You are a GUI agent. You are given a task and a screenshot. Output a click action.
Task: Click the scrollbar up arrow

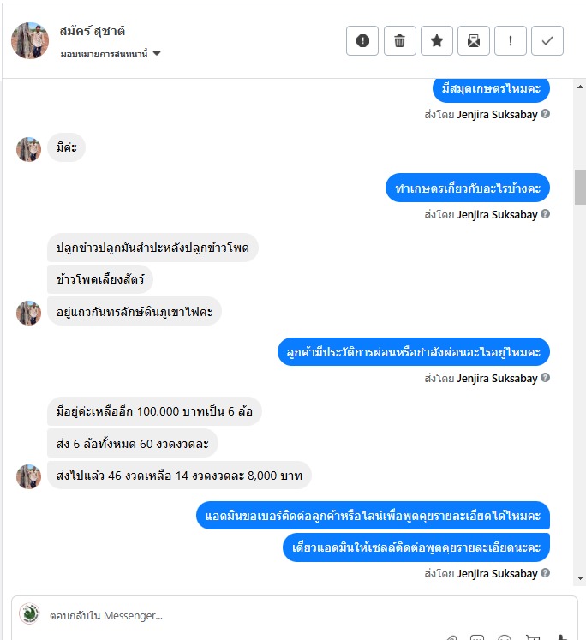click(580, 87)
